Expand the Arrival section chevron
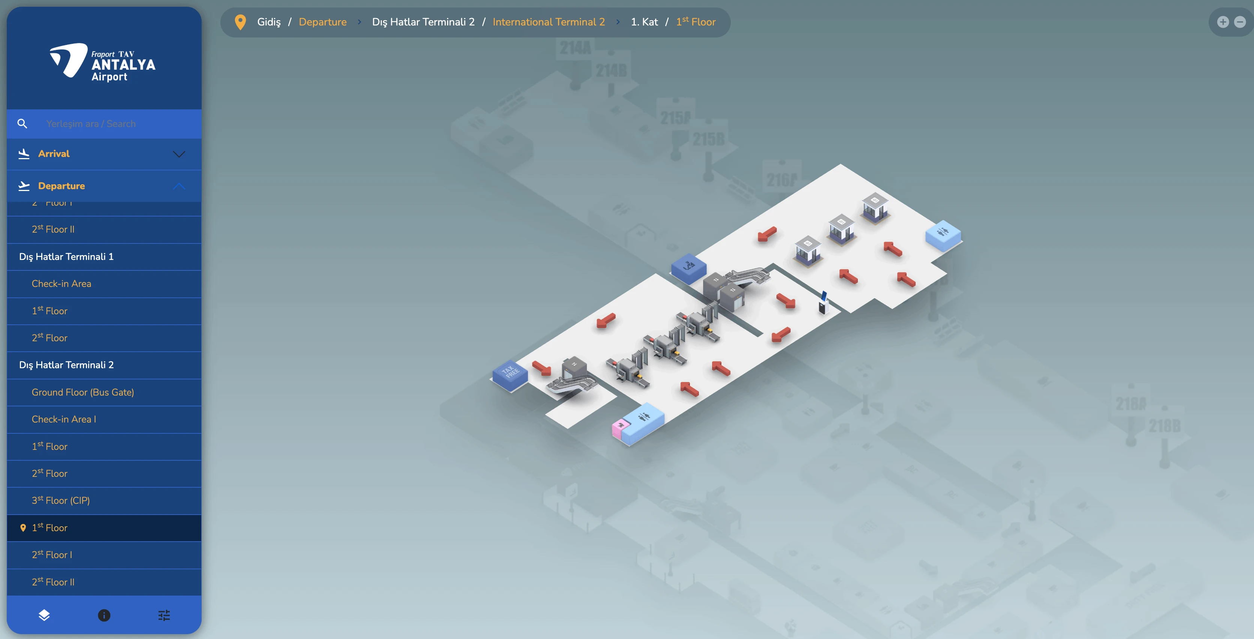The image size is (1254, 639). 179,154
